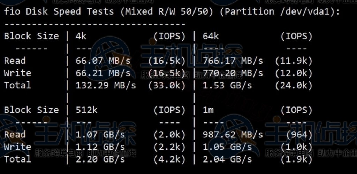Viewport: 357px width, 174px height.
Task: Click the (24.0k) IOPS total
Action: [x=294, y=86]
